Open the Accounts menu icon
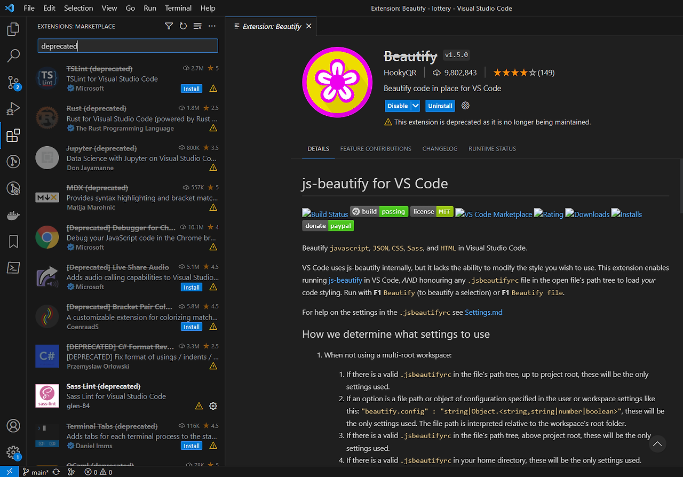 [13, 426]
